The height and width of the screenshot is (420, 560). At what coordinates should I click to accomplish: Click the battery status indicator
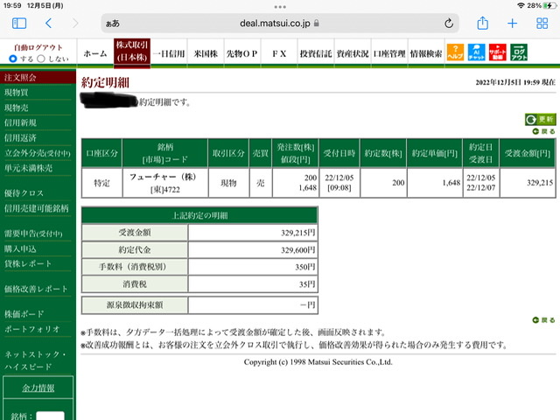click(x=549, y=6)
